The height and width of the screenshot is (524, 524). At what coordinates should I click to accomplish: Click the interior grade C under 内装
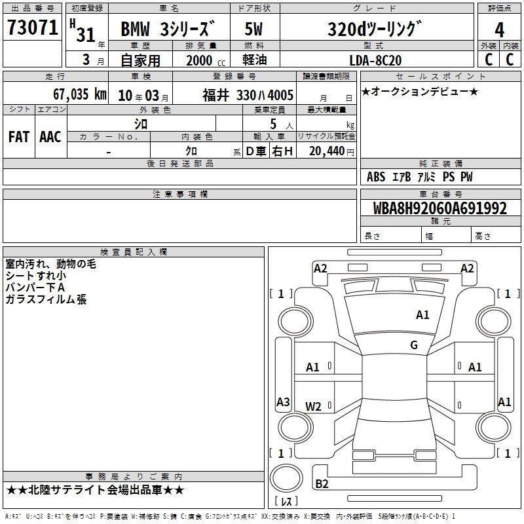(x=510, y=60)
